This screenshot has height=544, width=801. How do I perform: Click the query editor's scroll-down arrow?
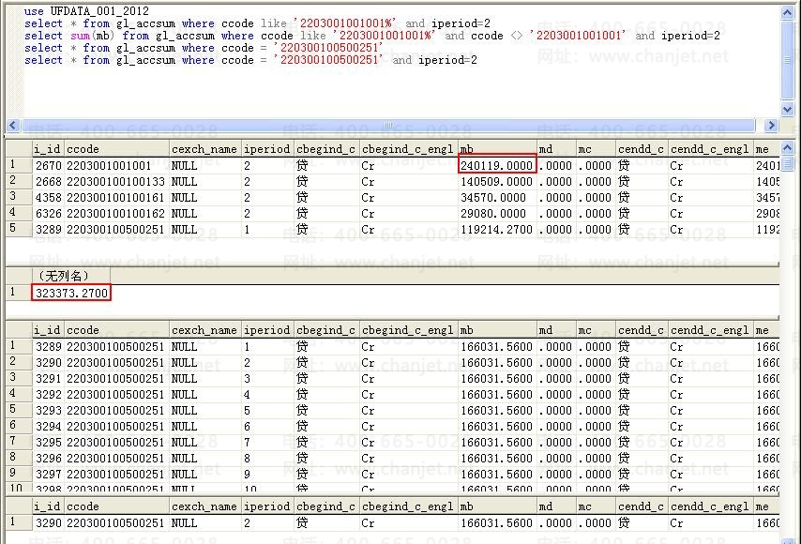[x=786, y=109]
